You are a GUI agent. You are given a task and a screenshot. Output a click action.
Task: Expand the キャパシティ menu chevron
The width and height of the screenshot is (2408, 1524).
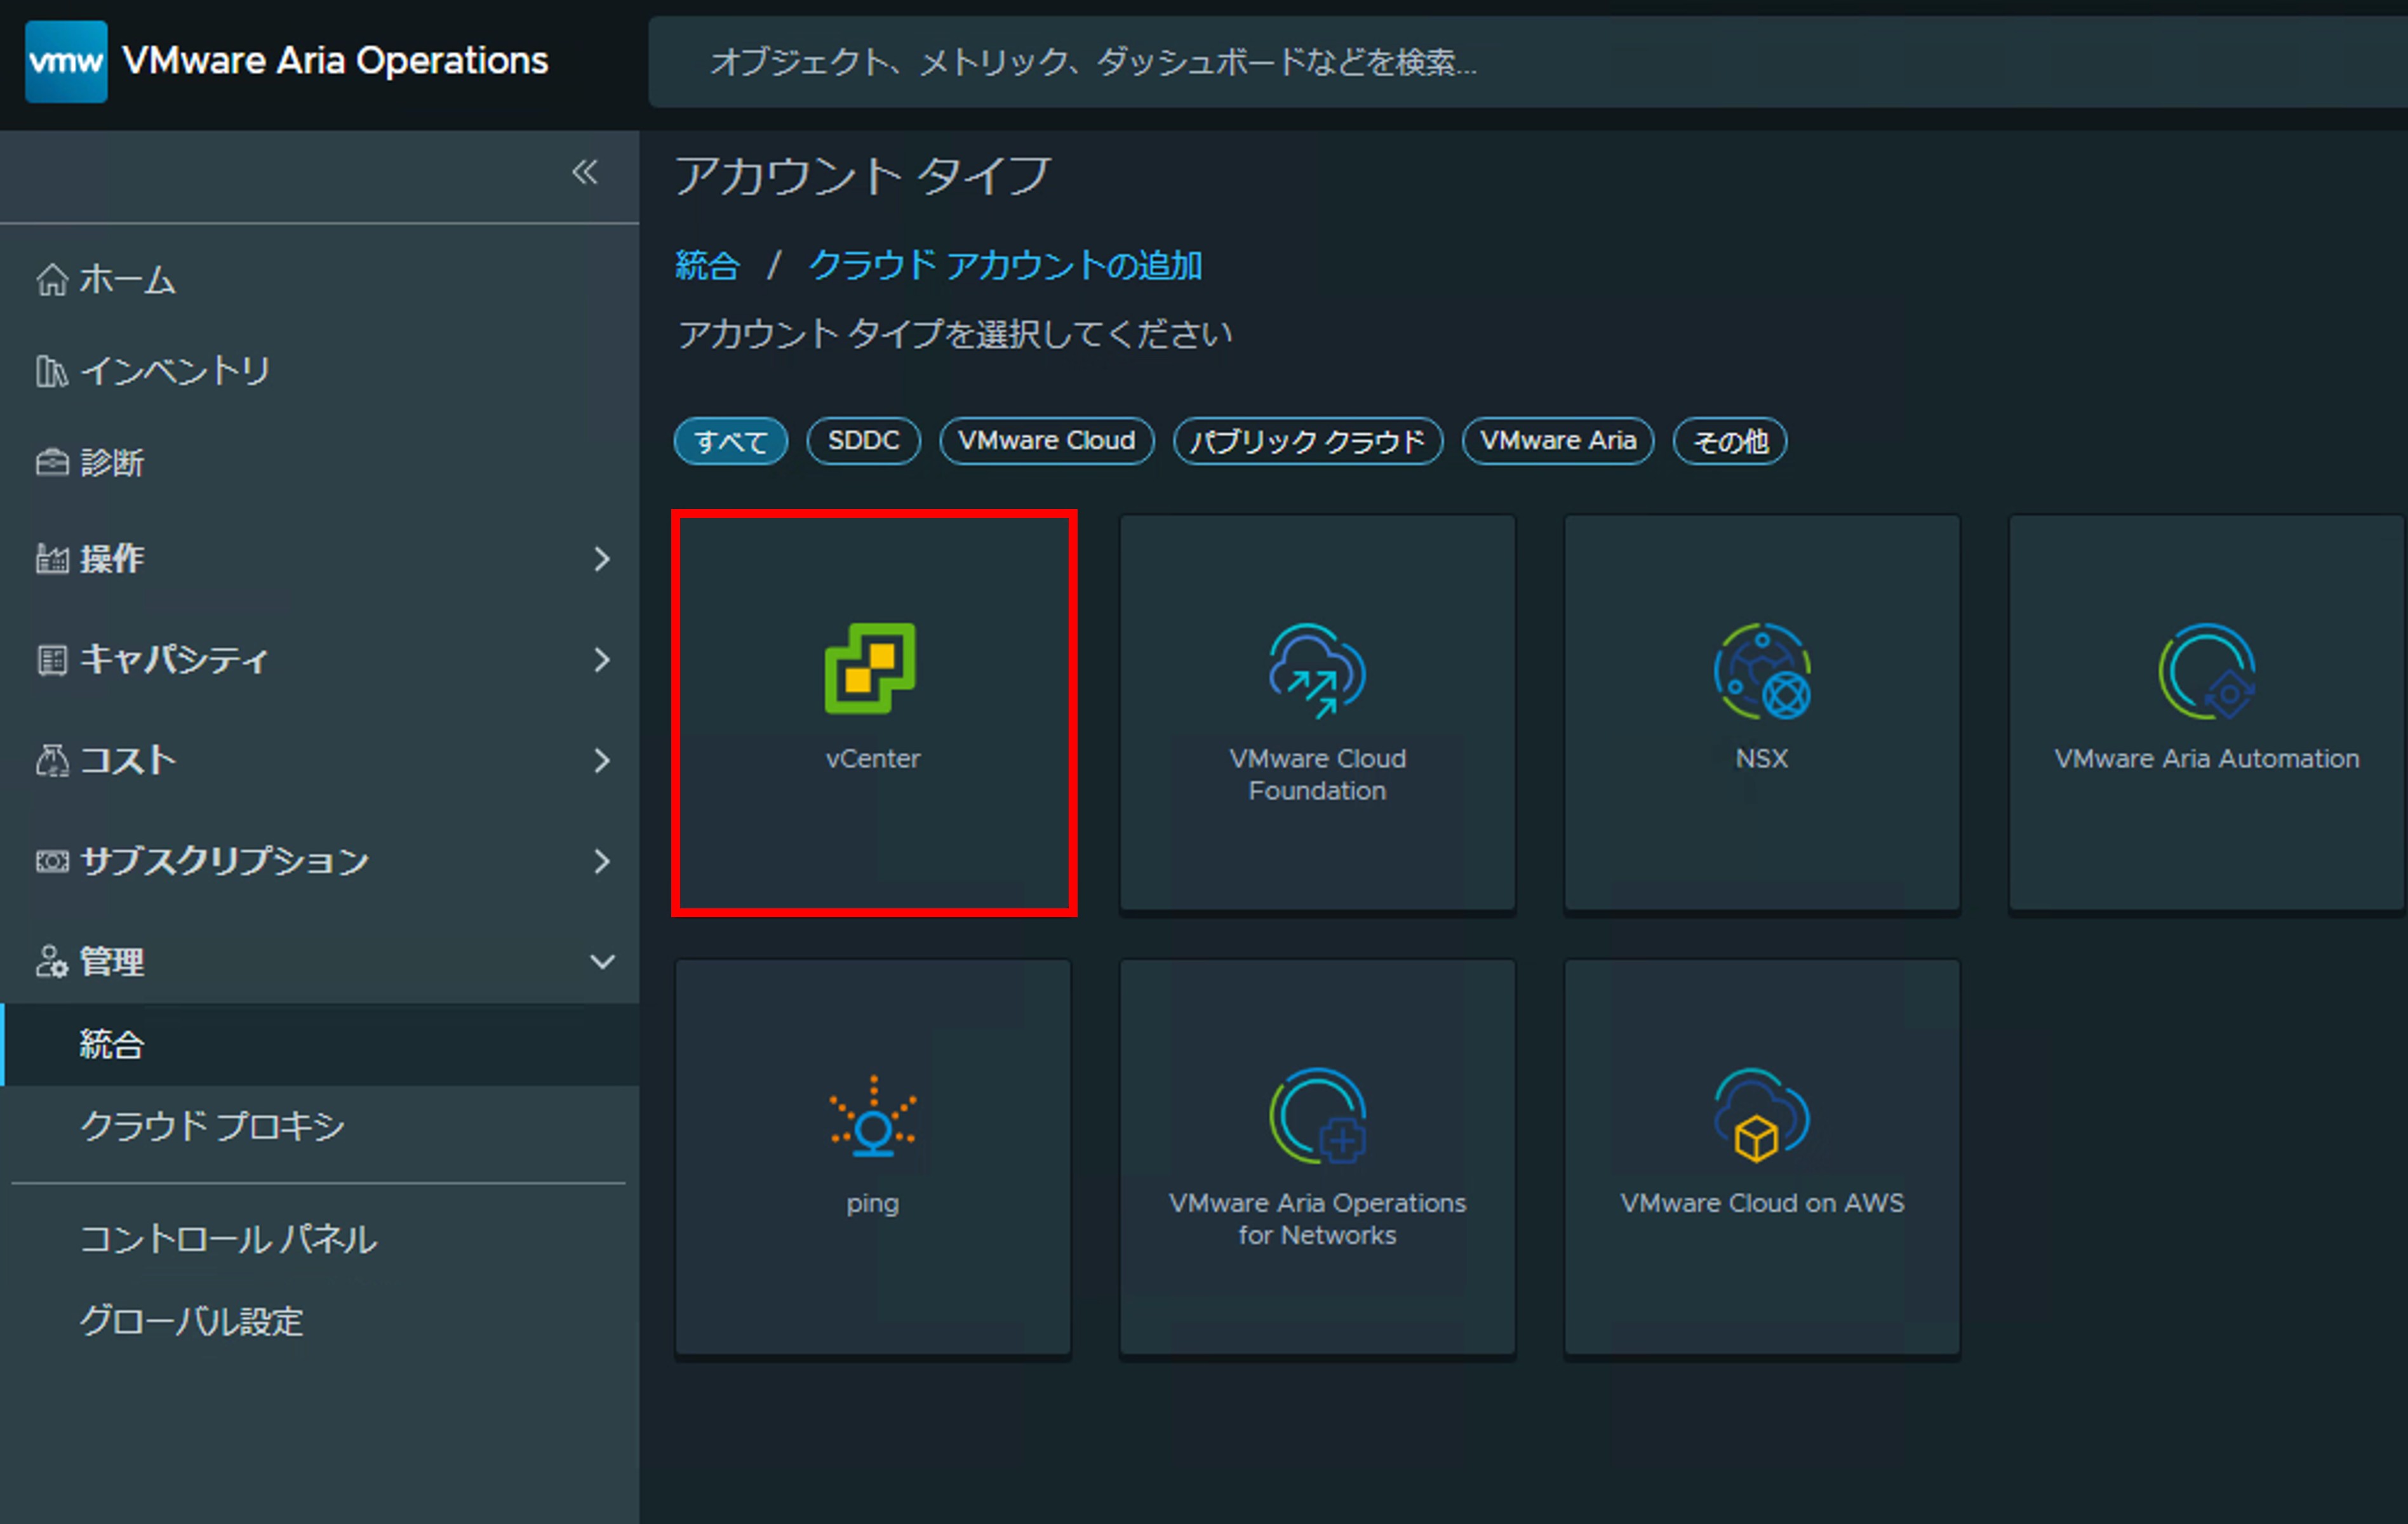click(601, 659)
